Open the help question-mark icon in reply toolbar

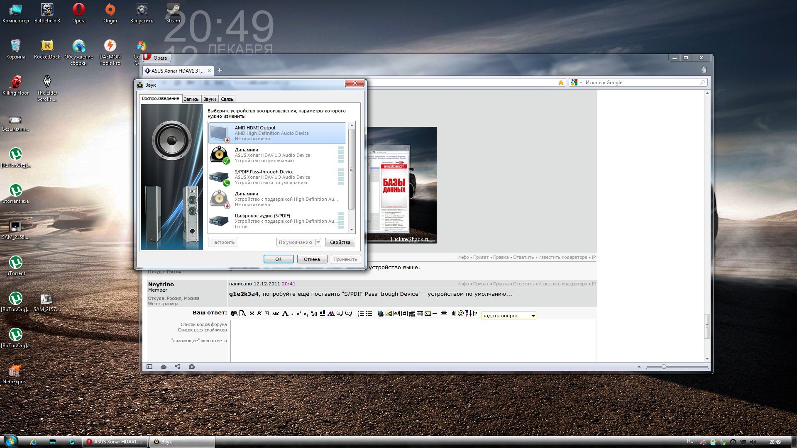pos(476,314)
